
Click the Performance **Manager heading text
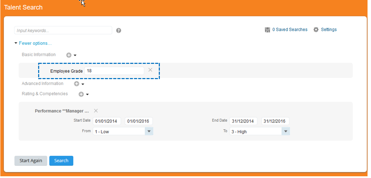point(62,111)
